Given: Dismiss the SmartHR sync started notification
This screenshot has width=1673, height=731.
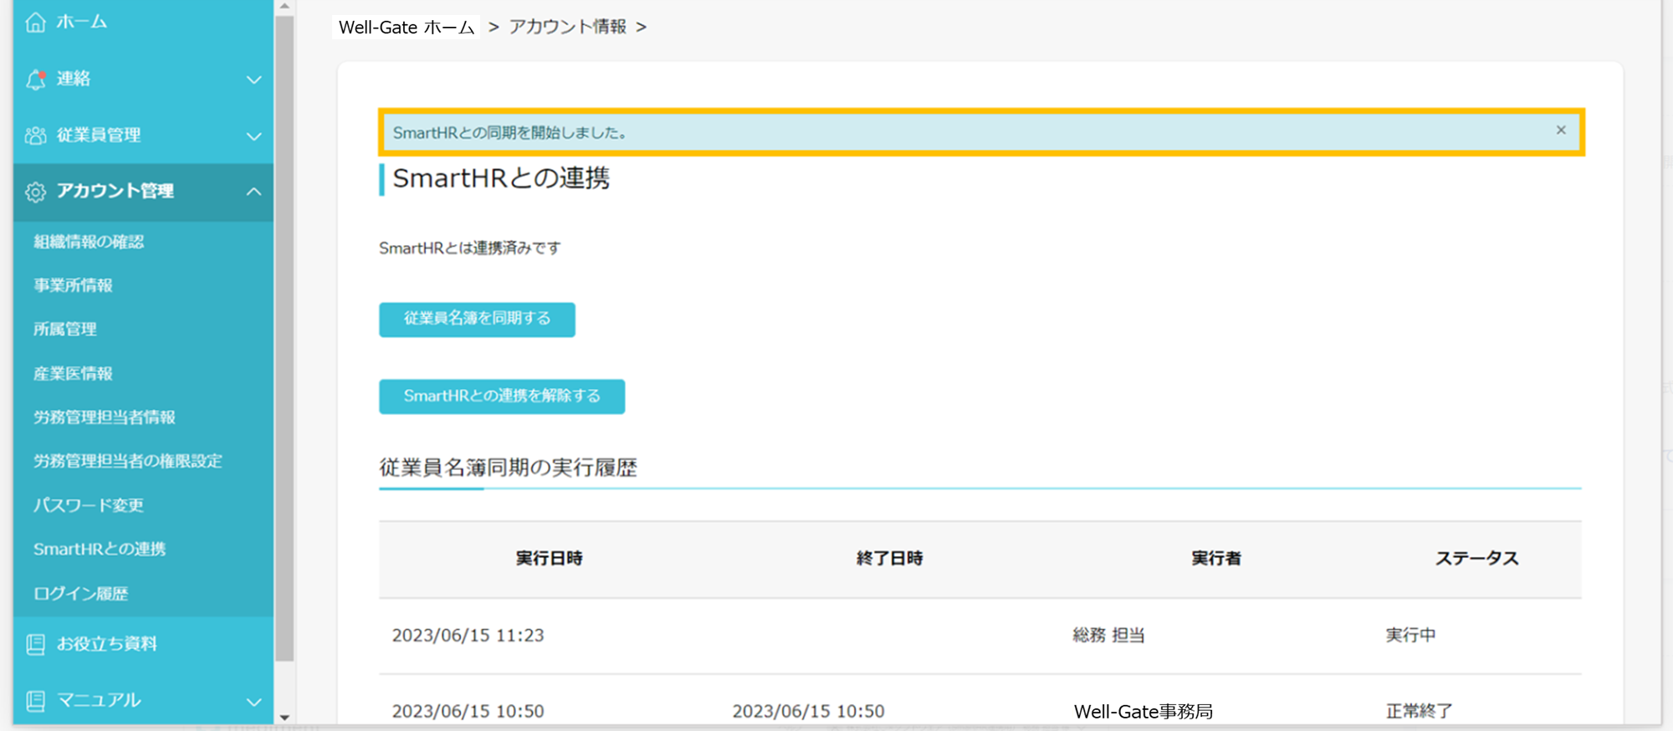Looking at the screenshot, I should (x=1561, y=130).
